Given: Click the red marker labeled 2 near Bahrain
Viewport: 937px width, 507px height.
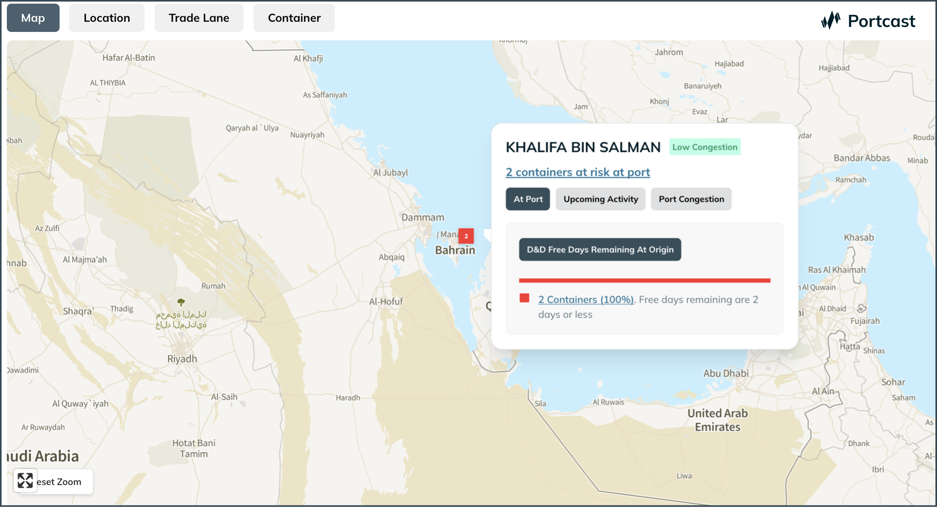Looking at the screenshot, I should tap(466, 236).
